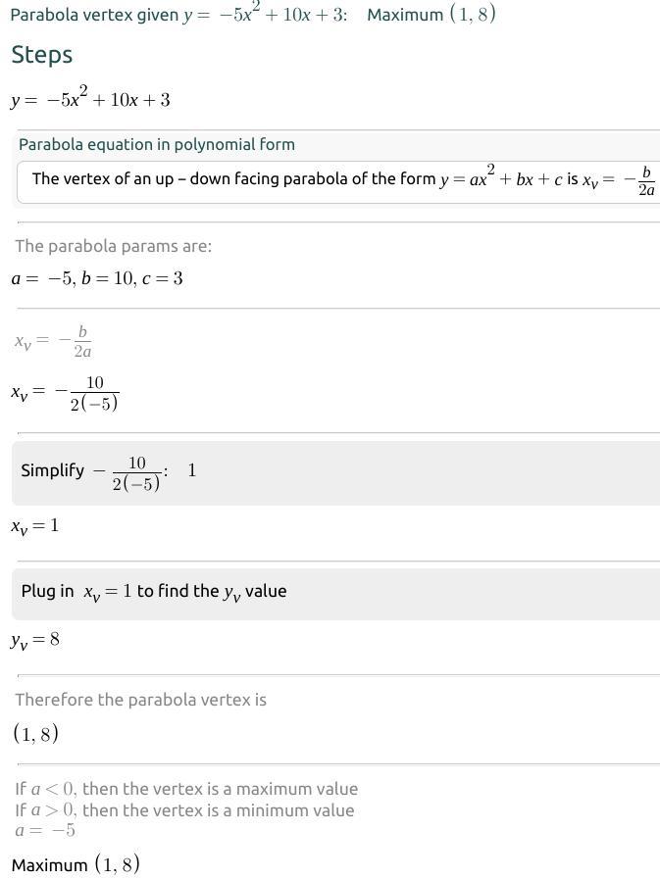Click the 'Parabola vertex given' title text
Viewport: 660px width, 880px height.
coord(95,16)
